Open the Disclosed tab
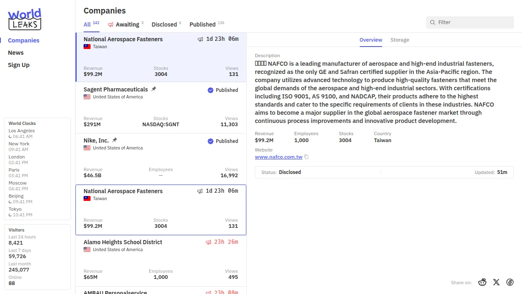 tap(164, 24)
